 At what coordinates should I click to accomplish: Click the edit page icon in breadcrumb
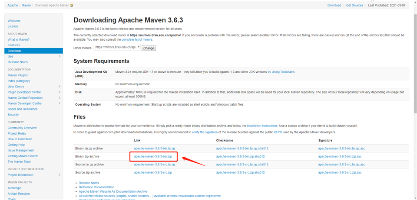point(72,6)
